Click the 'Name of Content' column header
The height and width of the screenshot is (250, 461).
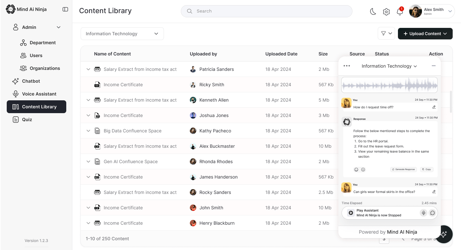click(112, 54)
